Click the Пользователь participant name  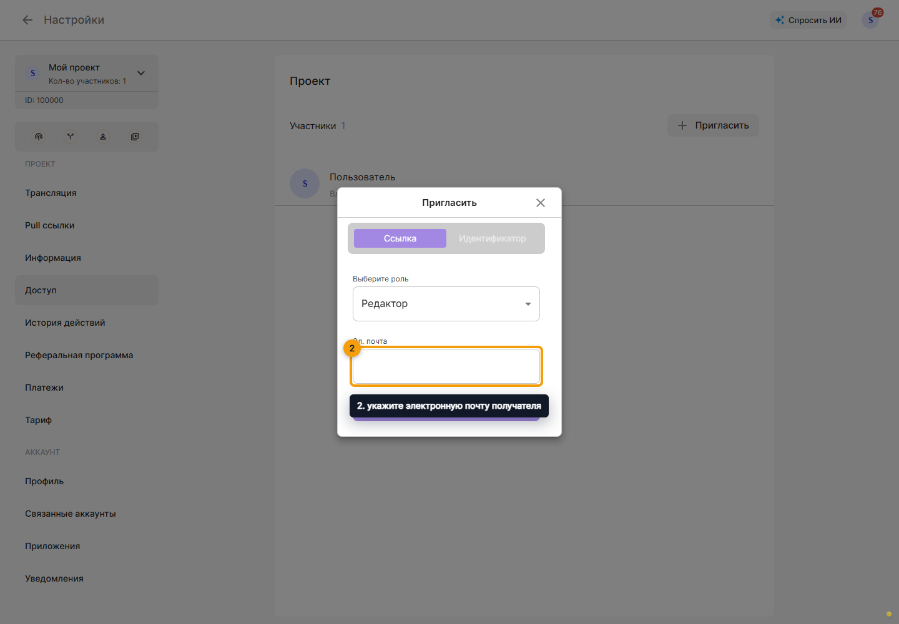pos(362,177)
